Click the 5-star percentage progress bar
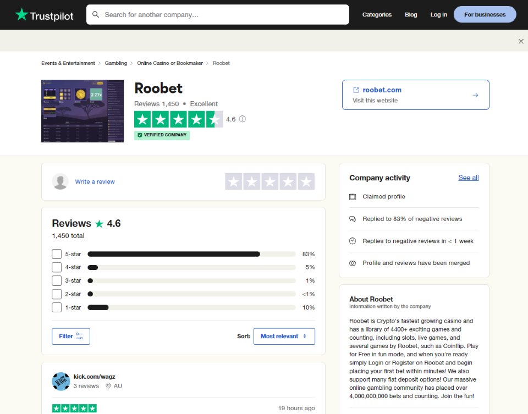Viewport: 528px width, 414px height. (x=193, y=253)
